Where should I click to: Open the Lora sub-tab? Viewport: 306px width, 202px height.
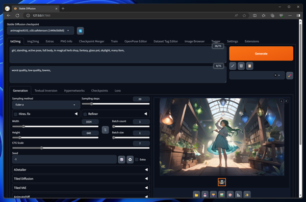pyautogui.click(x=117, y=91)
